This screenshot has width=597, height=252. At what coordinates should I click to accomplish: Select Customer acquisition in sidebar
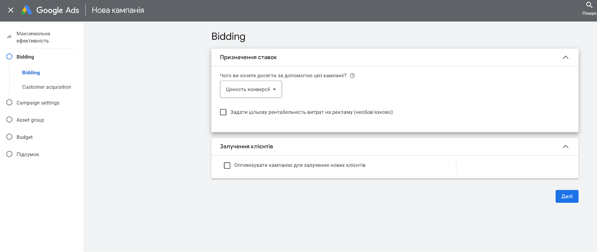pos(47,87)
